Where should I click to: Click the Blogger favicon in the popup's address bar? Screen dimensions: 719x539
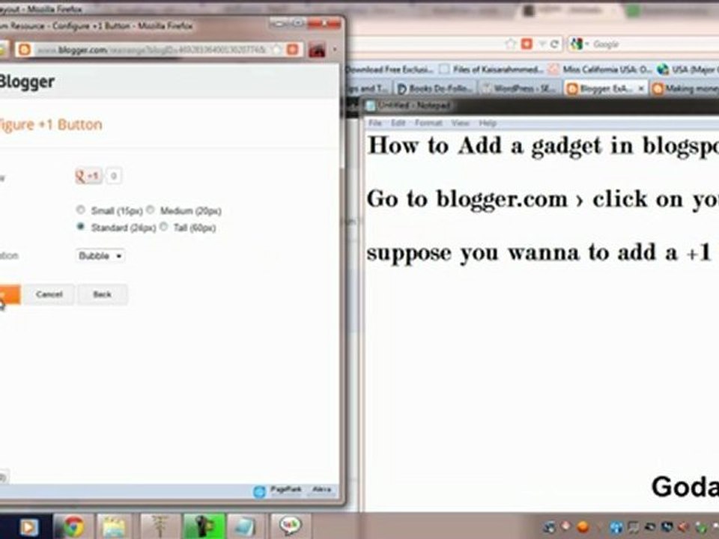[24, 49]
